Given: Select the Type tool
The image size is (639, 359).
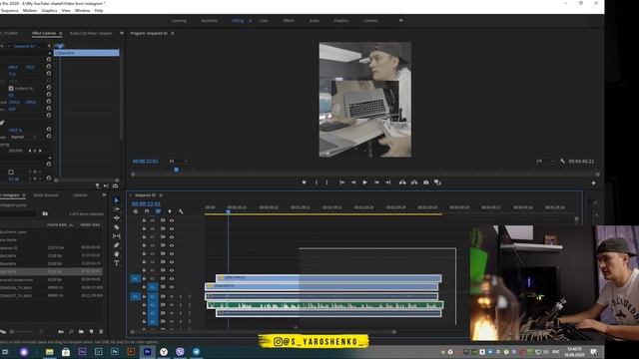Looking at the screenshot, I should click(116, 263).
